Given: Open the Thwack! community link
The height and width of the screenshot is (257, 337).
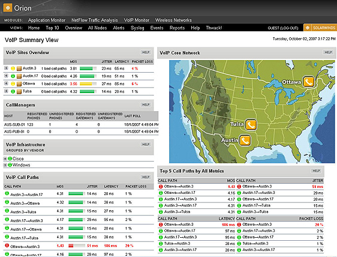Looking at the screenshot, I should [214, 28].
